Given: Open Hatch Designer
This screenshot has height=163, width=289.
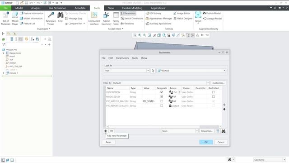Looking at the screenshot, I should click(183, 19).
